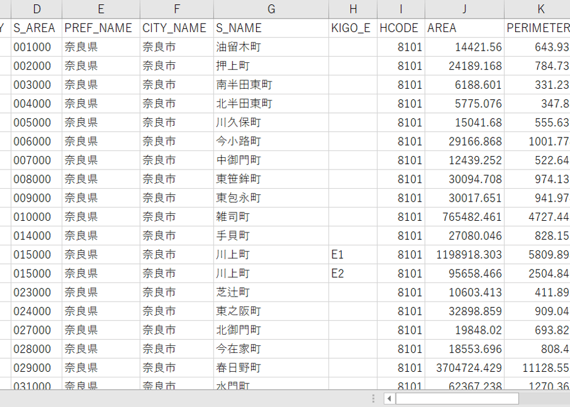This screenshot has height=407, width=570.
Task: Select column D header
Action: click(x=37, y=9)
